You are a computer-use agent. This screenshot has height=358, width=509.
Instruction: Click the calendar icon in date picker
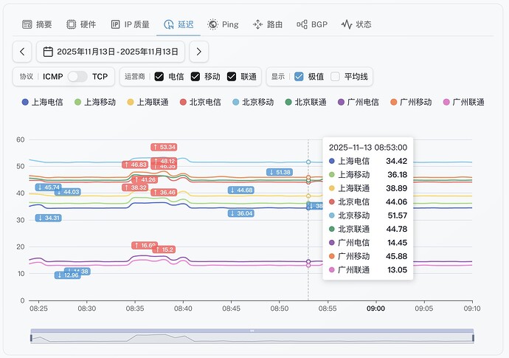tap(48, 52)
